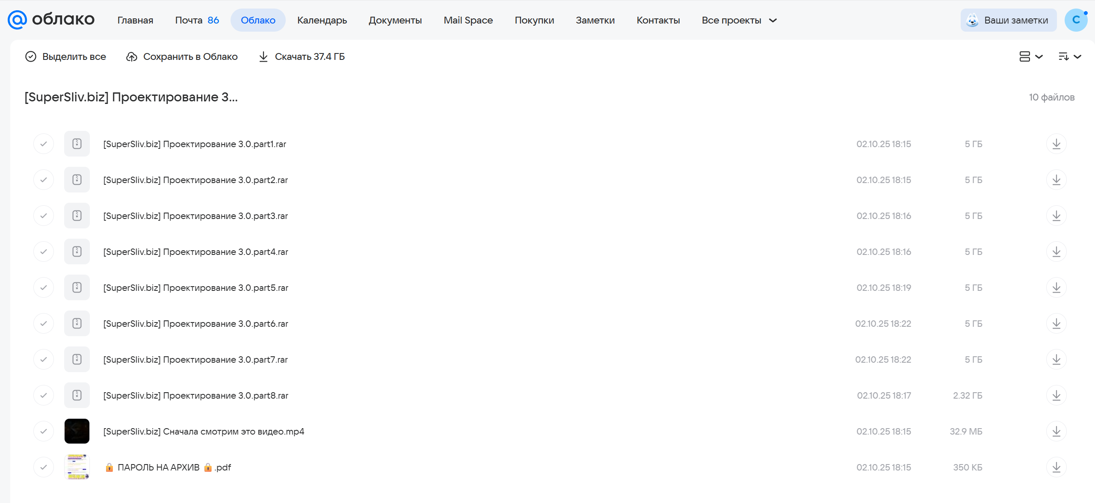Go to the Почта tab
The width and height of the screenshot is (1095, 503).
tap(197, 20)
